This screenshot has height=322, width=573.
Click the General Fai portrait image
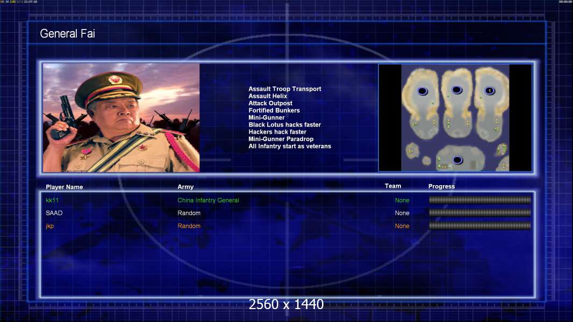[x=121, y=118]
